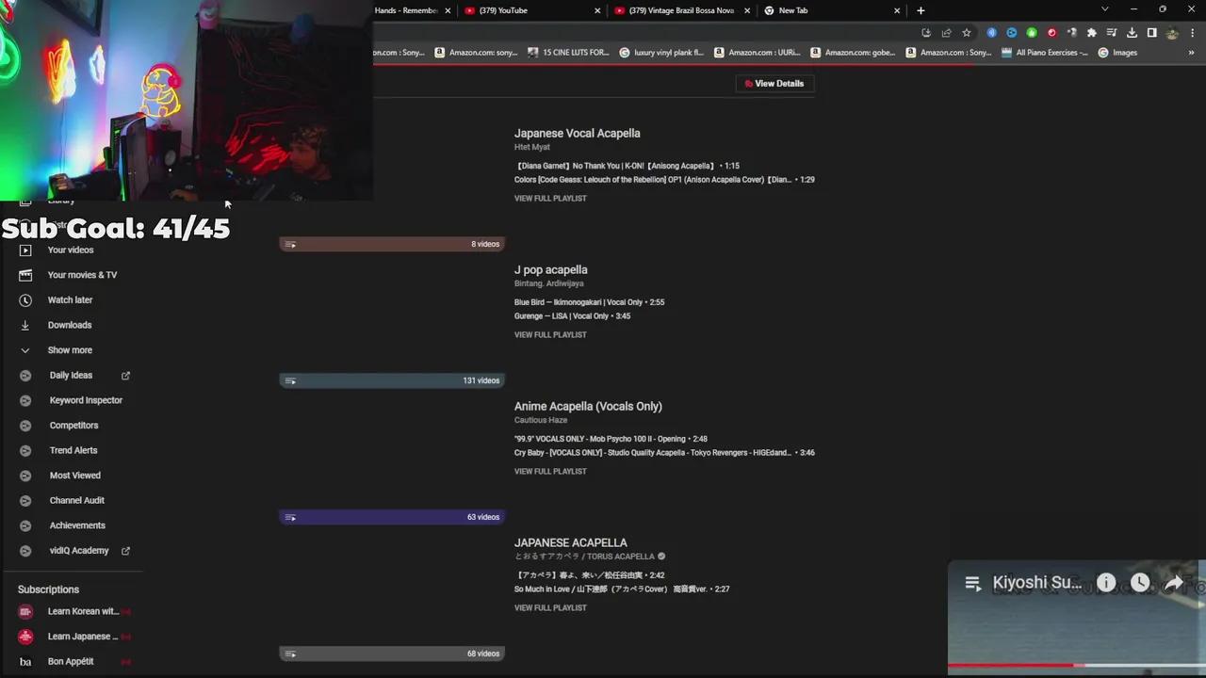1206x678 pixels.
Task: Show hidden bookmarks with the double chevron
Action: coord(1191,53)
